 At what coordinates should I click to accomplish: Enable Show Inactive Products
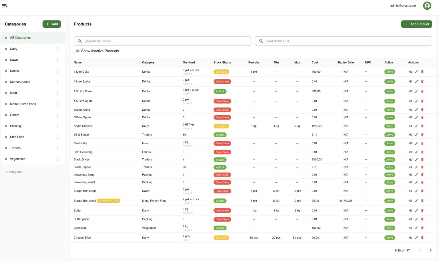(76, 51)
